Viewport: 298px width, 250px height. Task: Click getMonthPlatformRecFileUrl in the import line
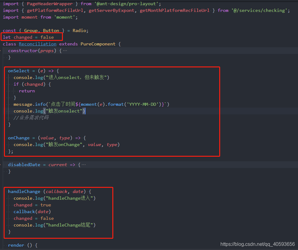[x=175, y=10]
